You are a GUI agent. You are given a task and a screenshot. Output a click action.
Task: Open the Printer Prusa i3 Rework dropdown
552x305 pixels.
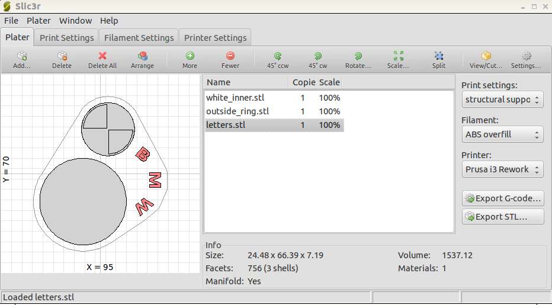coord(502,169)
